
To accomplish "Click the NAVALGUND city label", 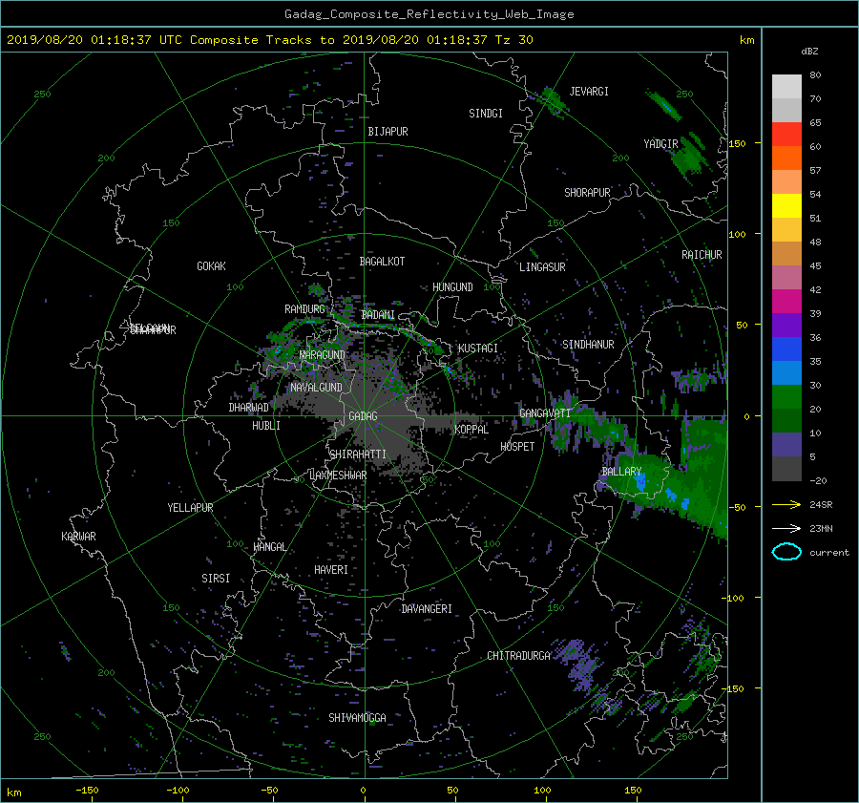I will (316, 388).
